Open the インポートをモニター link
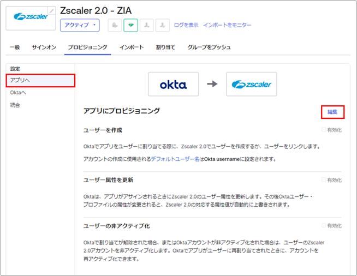The width and height of the screenshot is (357, 276). click(x=227, y=25)
